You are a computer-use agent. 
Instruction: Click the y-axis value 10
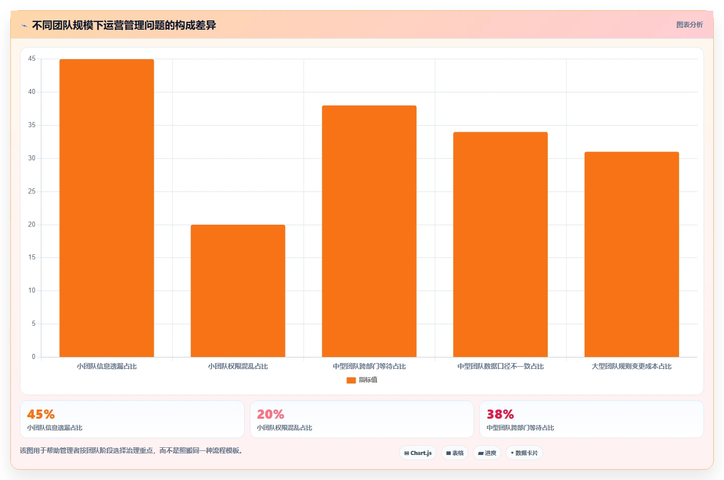point(32,291)
